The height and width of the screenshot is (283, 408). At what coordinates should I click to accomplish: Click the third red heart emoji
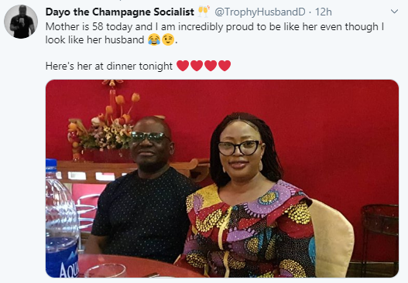(x=211, y=66)
